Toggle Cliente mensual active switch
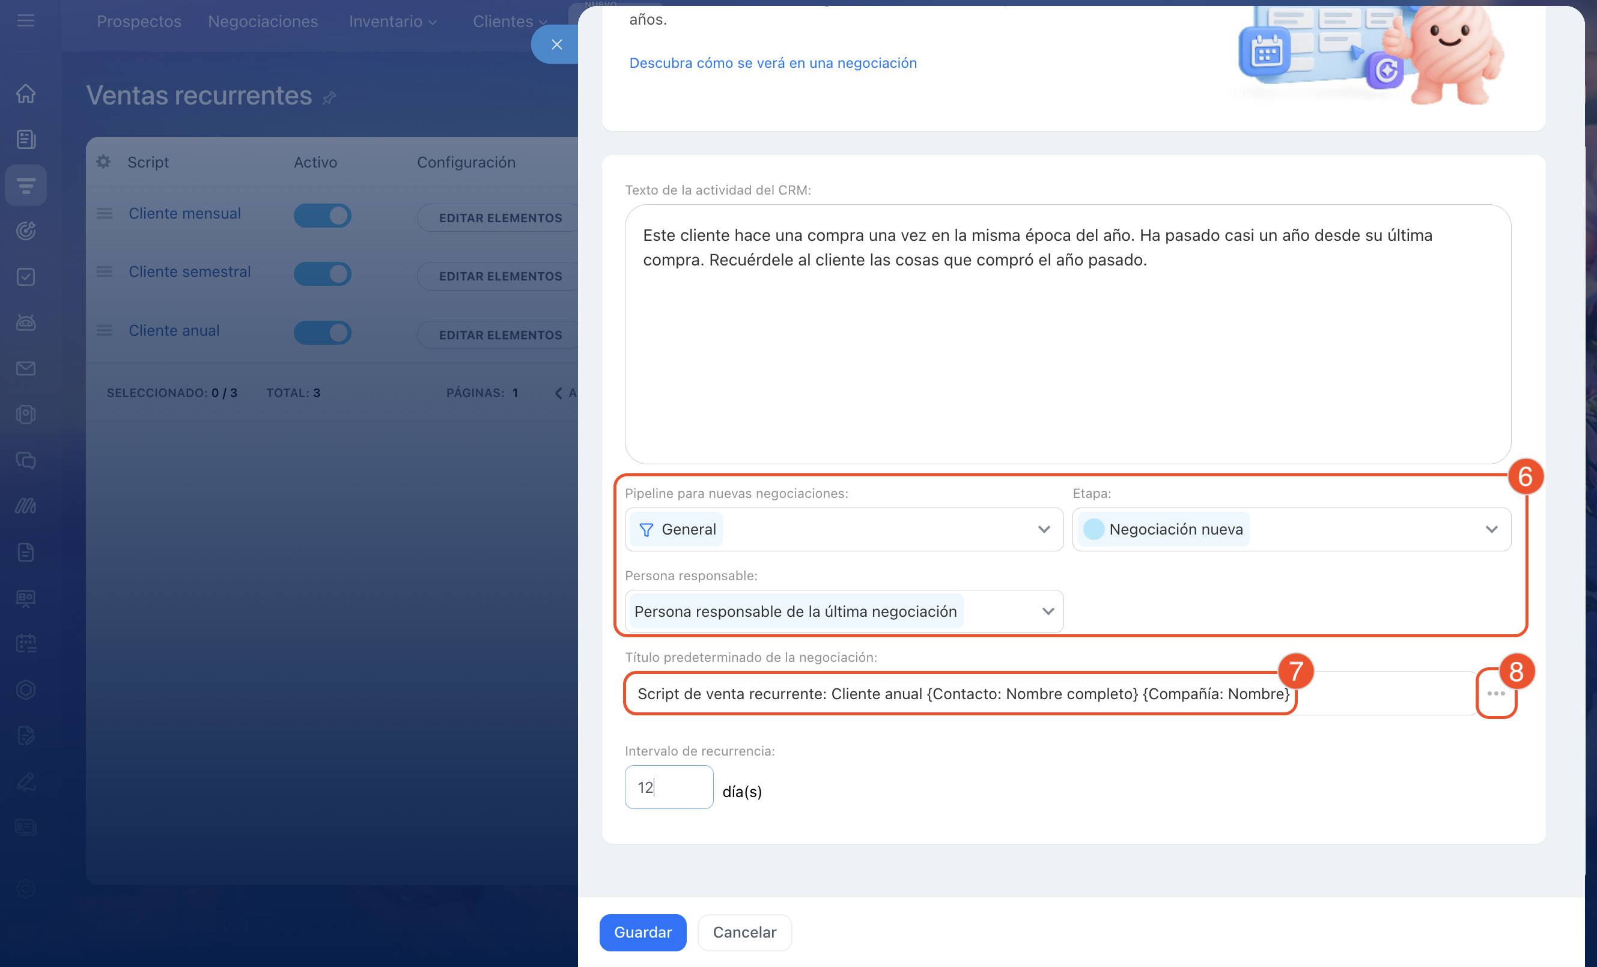Screen dimensions: 1597x967 (322, 216)
